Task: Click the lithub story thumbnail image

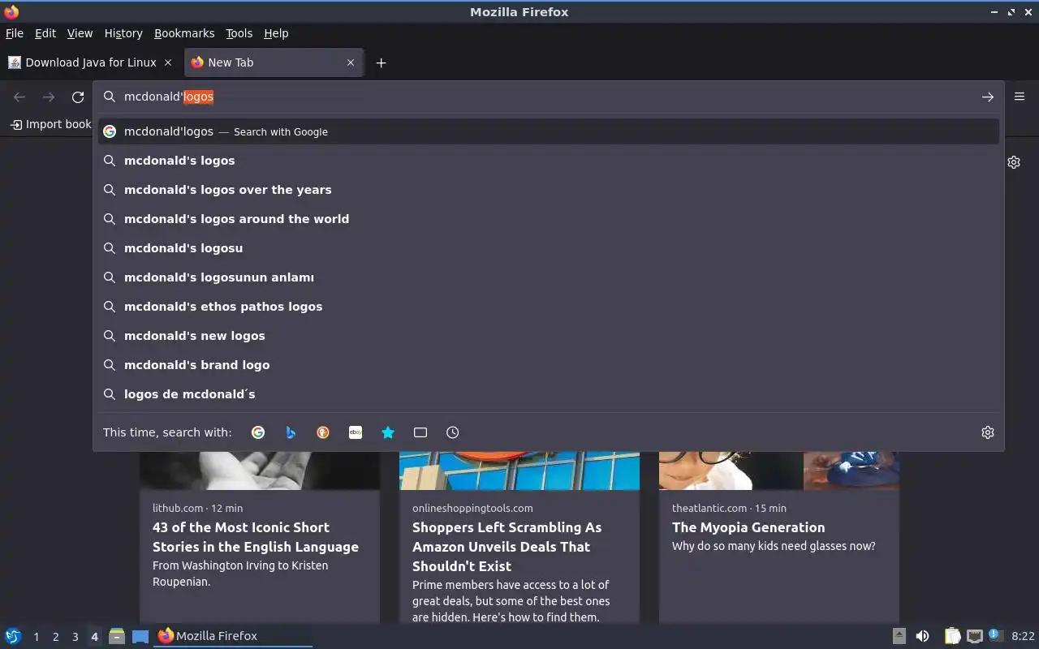Action: (260, 471)
